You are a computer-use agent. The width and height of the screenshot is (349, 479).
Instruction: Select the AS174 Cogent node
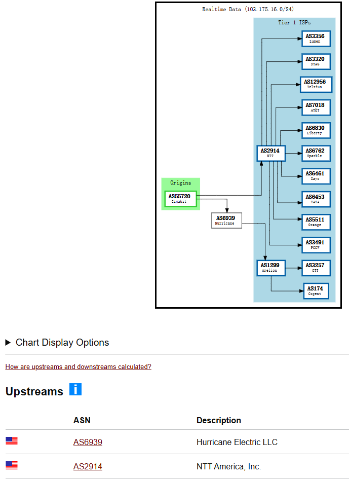[316, 291]
